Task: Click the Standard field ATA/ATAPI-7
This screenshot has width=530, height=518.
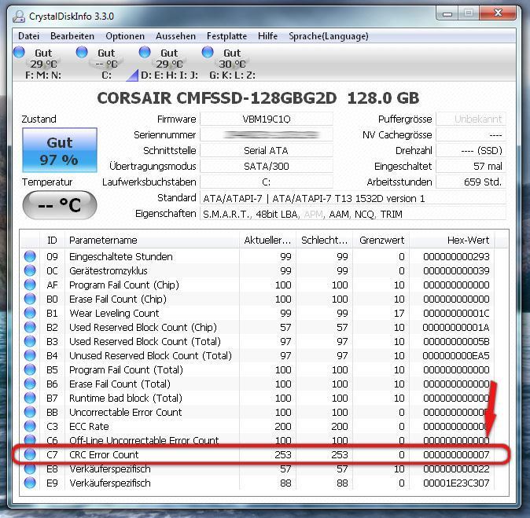Action: pyautogui.click(x=353, y=198)
